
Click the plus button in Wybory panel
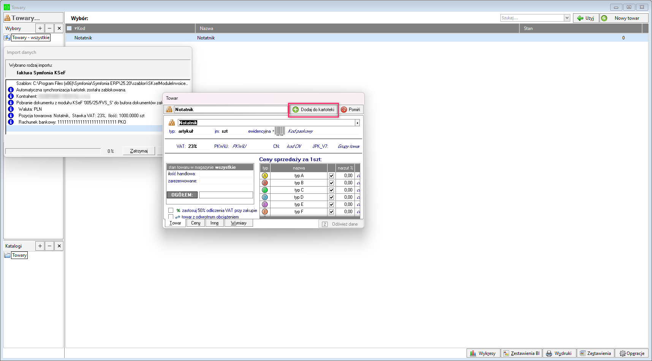coord(40,28)
